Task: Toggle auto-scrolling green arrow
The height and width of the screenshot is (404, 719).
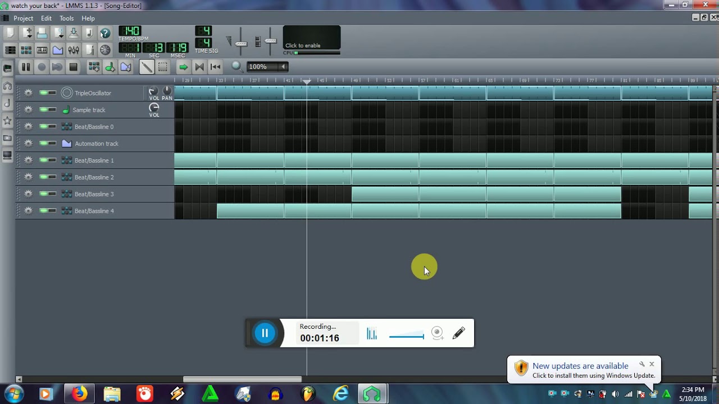Action: [183, 67]
